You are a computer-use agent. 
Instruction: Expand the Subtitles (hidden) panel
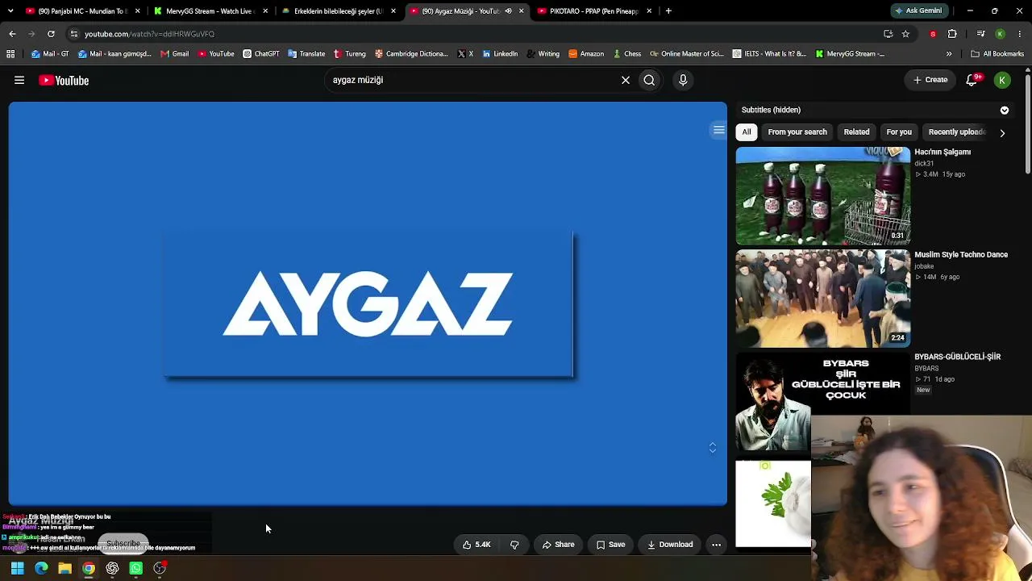click(x=1005, y=110)
